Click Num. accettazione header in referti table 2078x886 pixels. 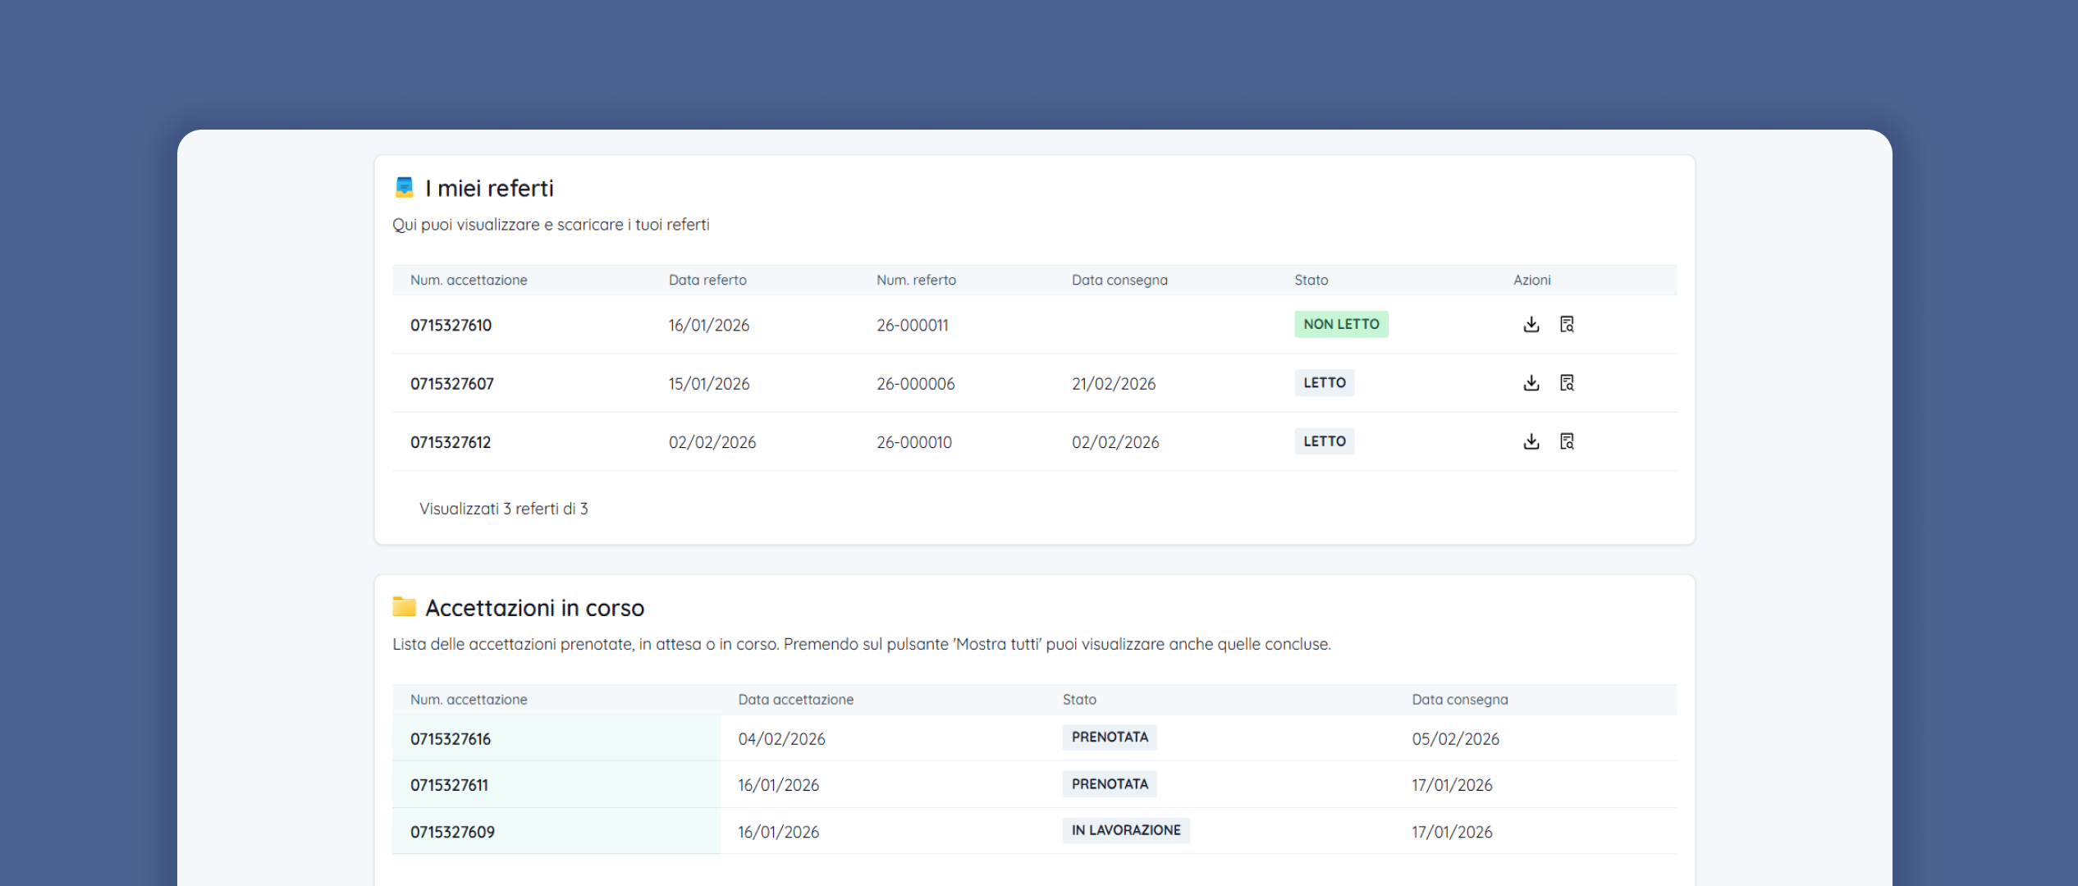point(469,280)
